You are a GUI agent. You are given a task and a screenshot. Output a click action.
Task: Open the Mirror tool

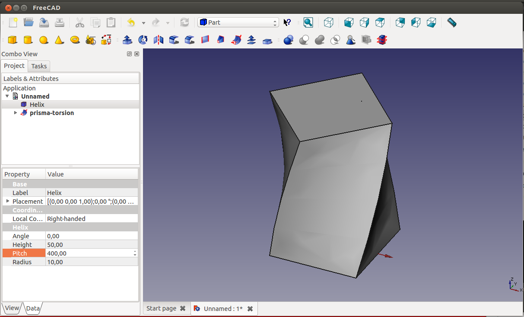159,40
